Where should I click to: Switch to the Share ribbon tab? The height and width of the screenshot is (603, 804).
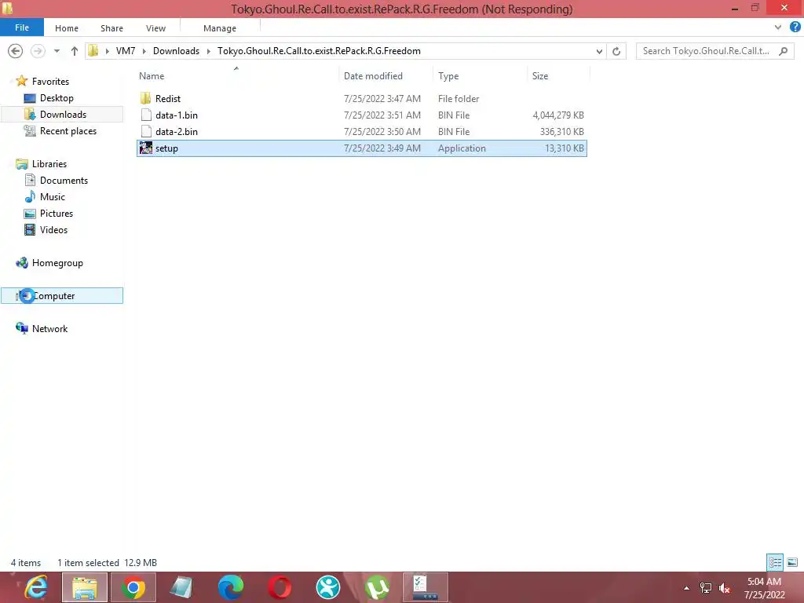click(111, 28)
